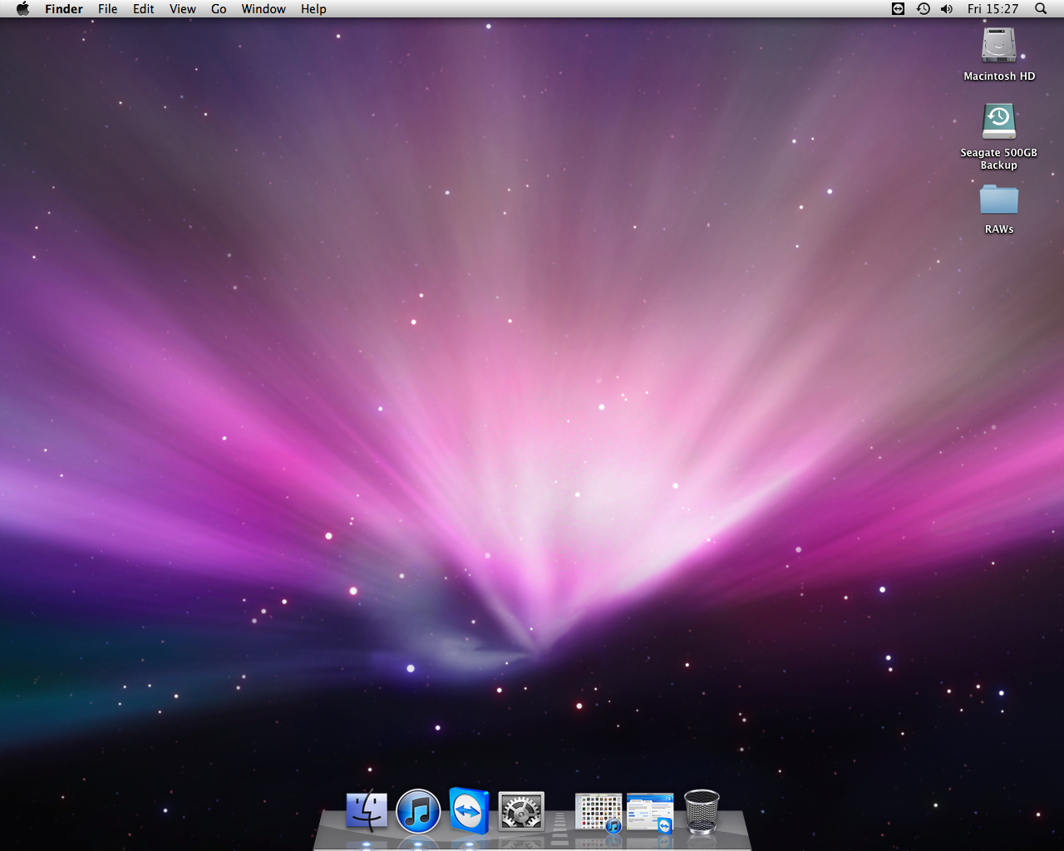1064x851 pixels.
Task: Restore minimized iTunes window from Dock
Action: [598, 813]
